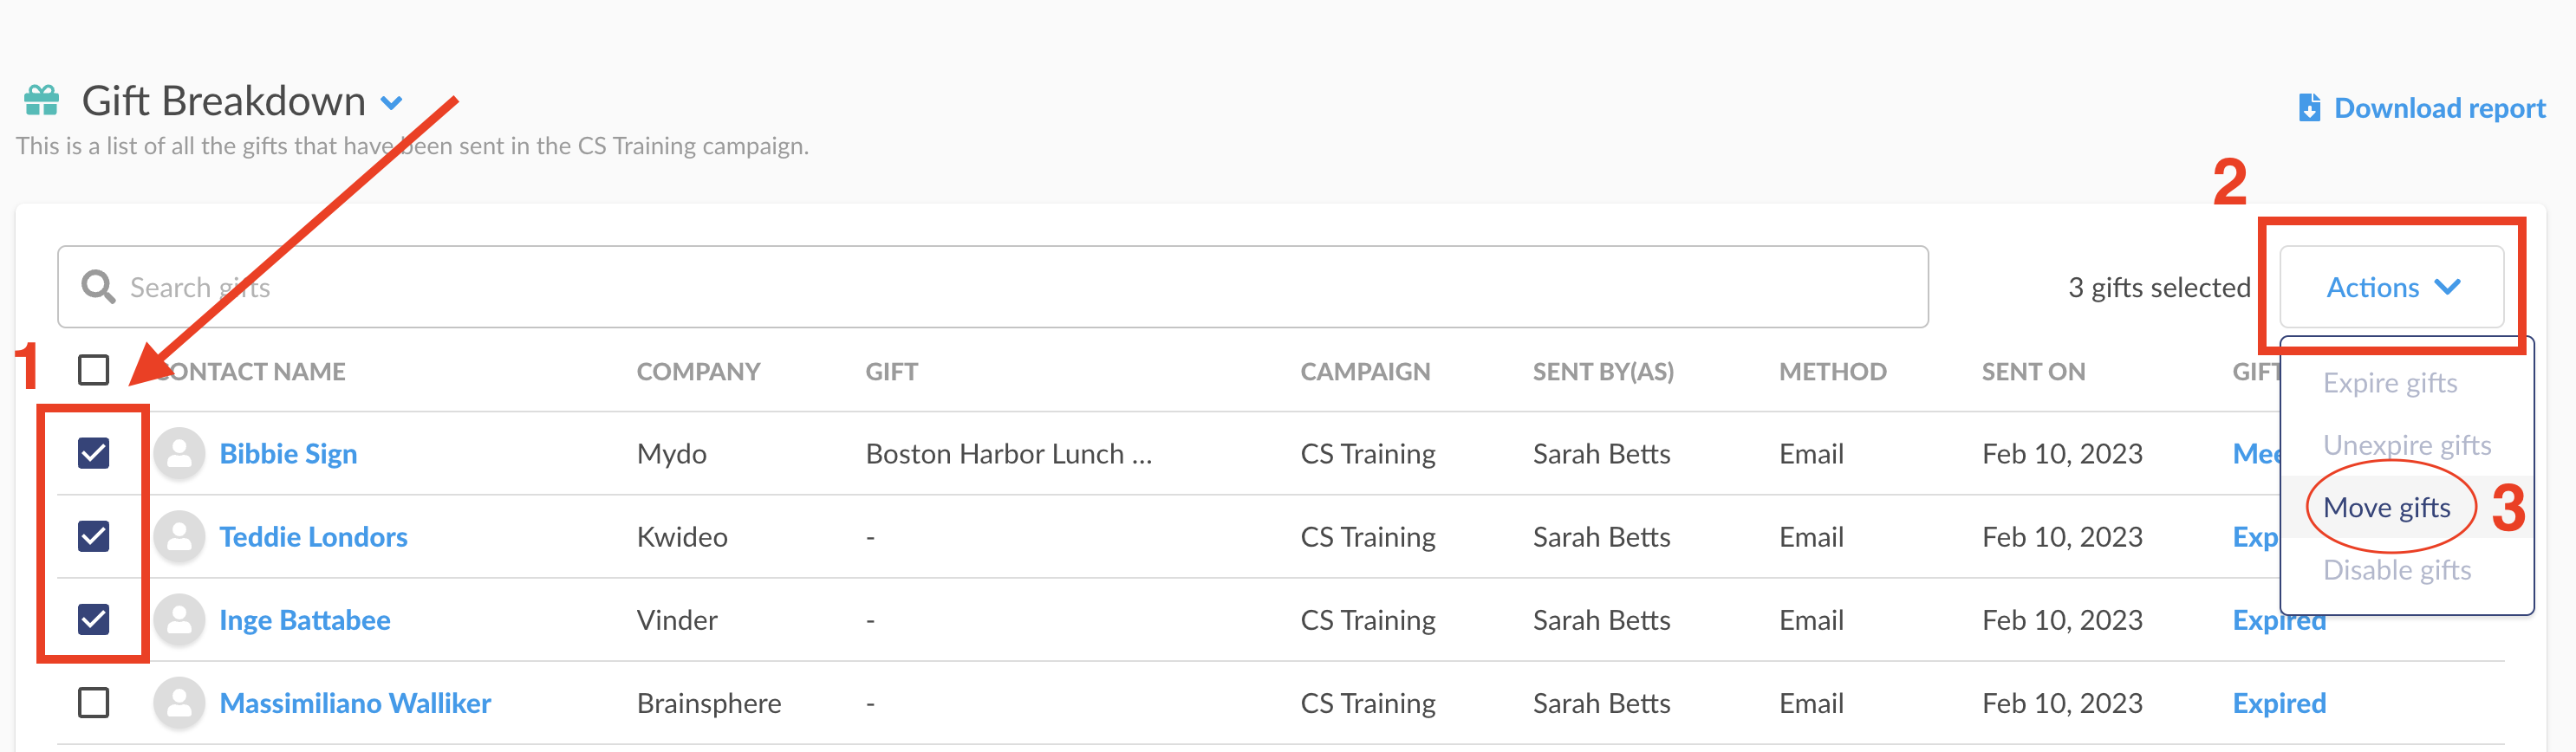Expand the Gift Breakdown chevron
This screenshot has height=752, width=2576.
[x=392, y=103]
